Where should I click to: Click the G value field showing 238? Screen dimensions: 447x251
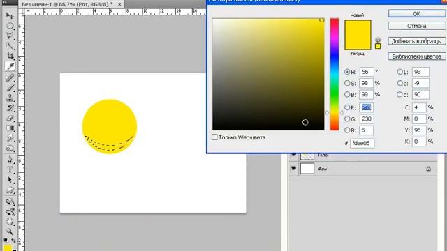coord(366,119)
